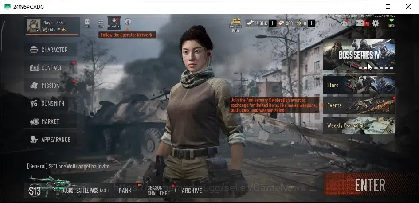Viewport: 419px width, 203px height.
Task: Click the Elite IV rank badge
Action: point(54,30)
